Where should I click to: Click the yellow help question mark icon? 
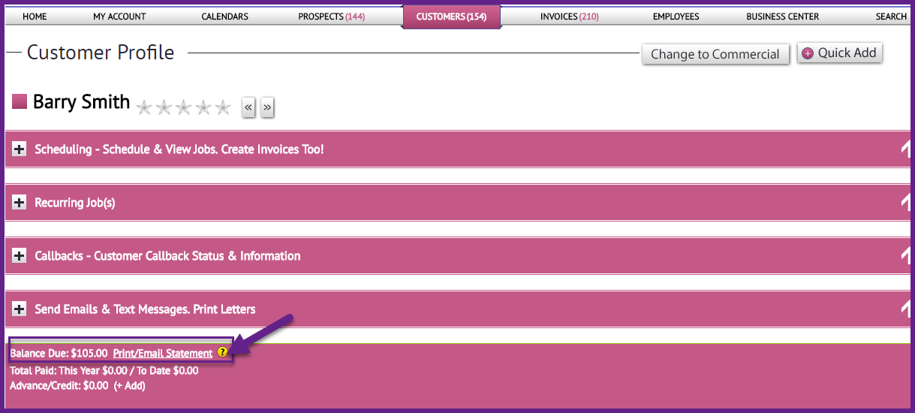(222, 352)
